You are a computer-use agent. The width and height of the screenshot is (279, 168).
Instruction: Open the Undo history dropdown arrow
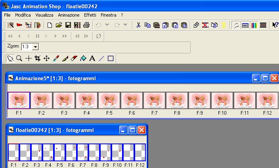(107, 25)
